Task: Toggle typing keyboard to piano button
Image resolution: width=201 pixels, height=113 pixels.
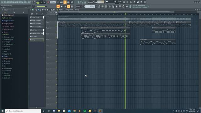Action: [58, 6]
